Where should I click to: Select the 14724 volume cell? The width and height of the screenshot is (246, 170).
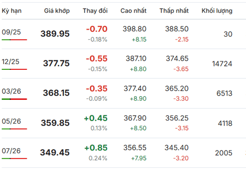pyautogui.click(x=222, y=64)
